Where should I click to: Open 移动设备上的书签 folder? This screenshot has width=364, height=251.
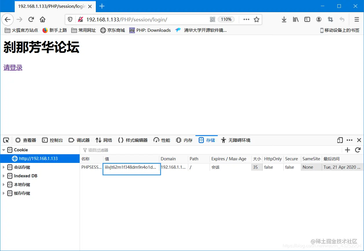[x=340, y=30]
